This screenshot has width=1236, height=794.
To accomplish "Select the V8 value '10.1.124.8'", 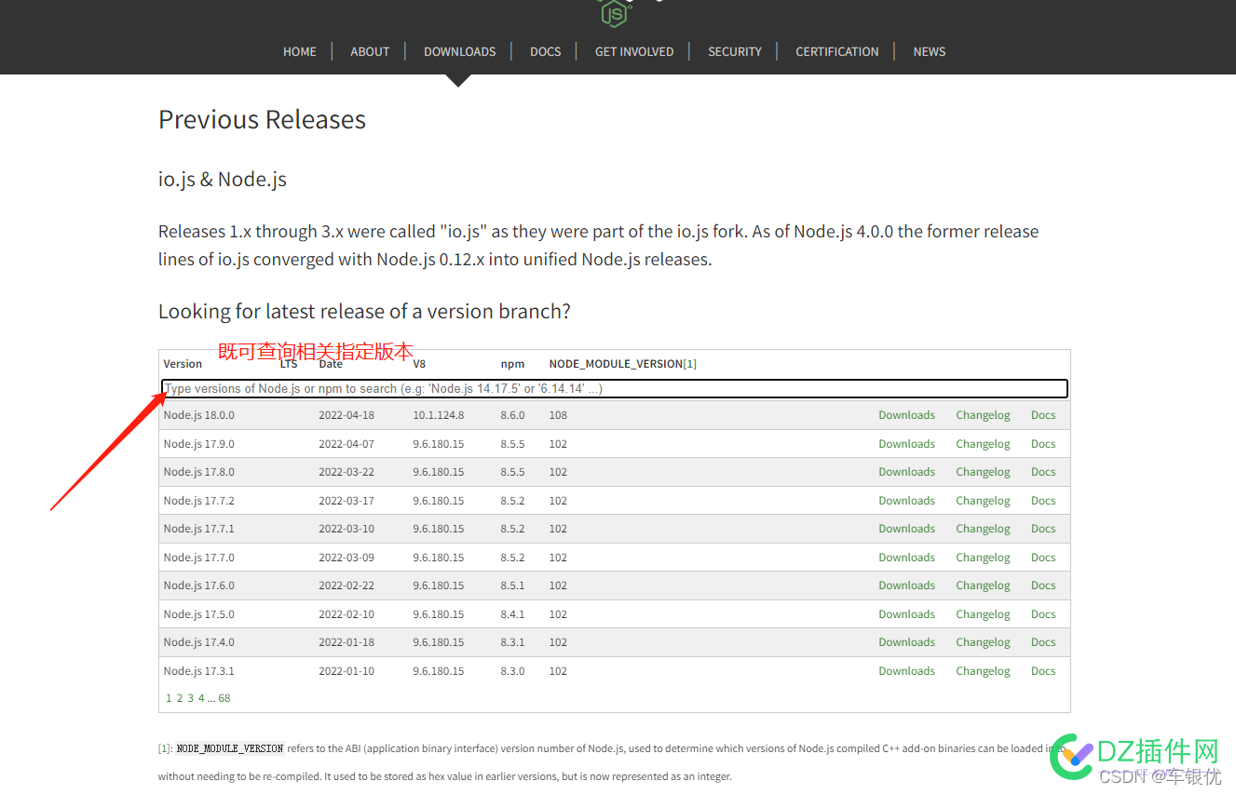I will (439, 415).
